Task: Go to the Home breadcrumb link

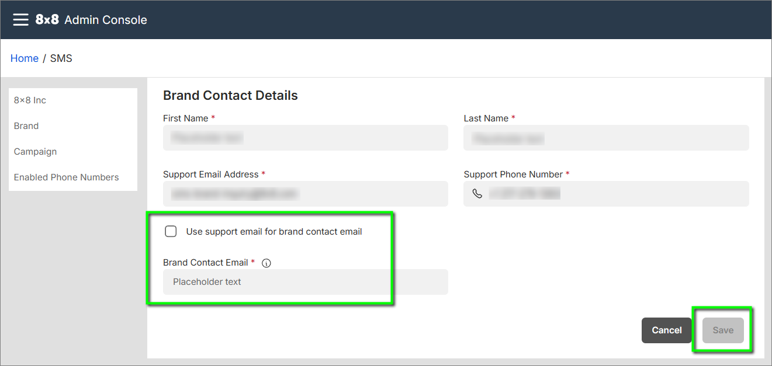Action: [x=25, y=58]
